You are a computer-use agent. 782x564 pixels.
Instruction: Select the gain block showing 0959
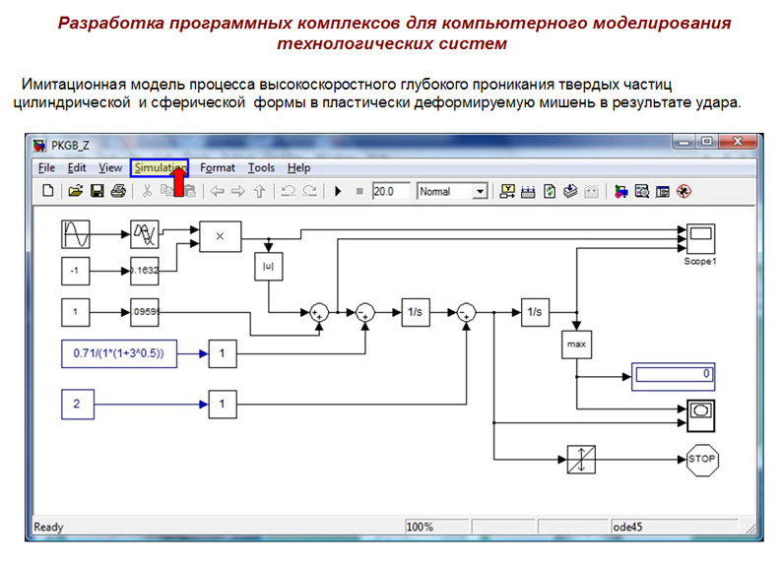pyautogui.click(x=145, y=312)
